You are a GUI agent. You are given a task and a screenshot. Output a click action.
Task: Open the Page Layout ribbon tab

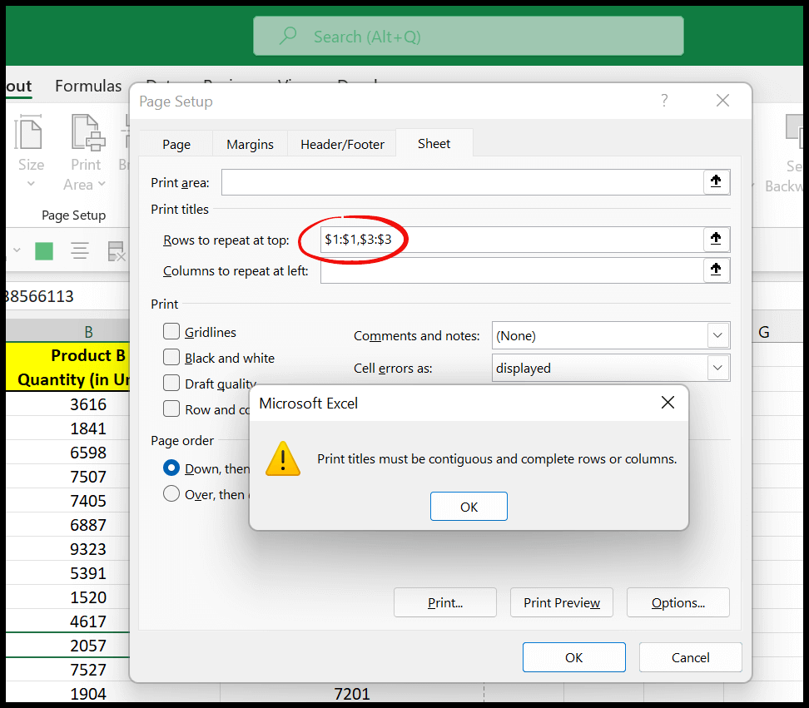tap(19, 86)
